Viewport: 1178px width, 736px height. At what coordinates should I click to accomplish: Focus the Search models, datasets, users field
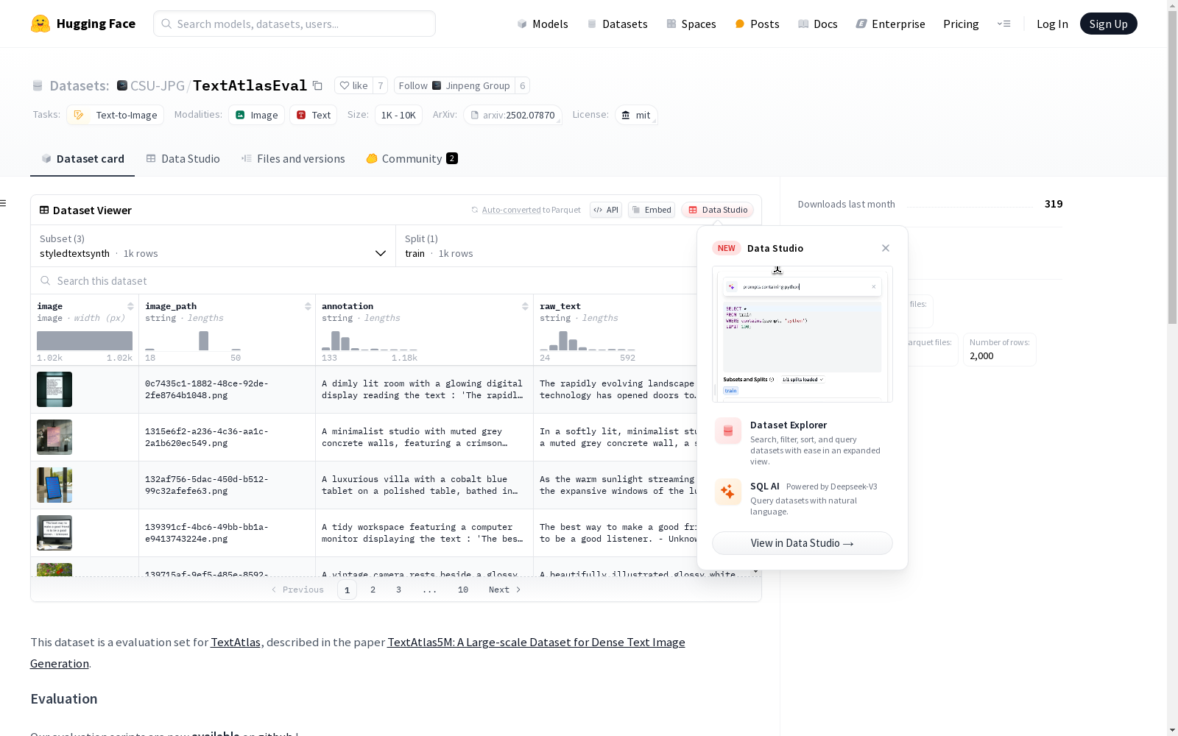click(294, 24)
